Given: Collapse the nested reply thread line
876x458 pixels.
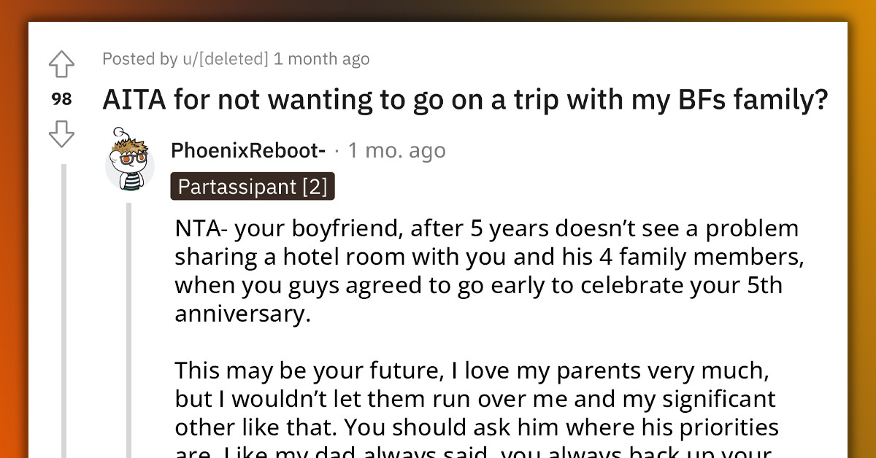Looking at the screenshot, I should pyautogui.click(x=130, y=328).
